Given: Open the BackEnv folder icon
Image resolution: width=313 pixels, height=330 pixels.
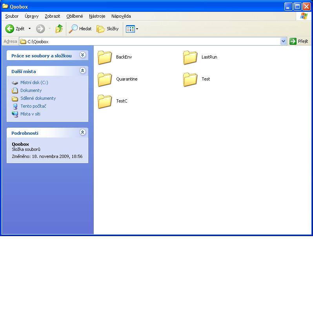Looking at the screenshot, I should click(x=105, y=57).
